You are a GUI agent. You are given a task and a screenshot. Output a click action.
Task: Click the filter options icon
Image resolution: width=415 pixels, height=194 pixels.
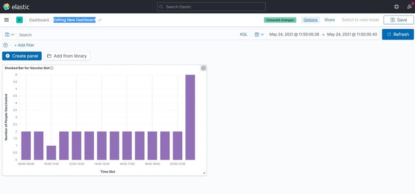(x=5, y=45)
